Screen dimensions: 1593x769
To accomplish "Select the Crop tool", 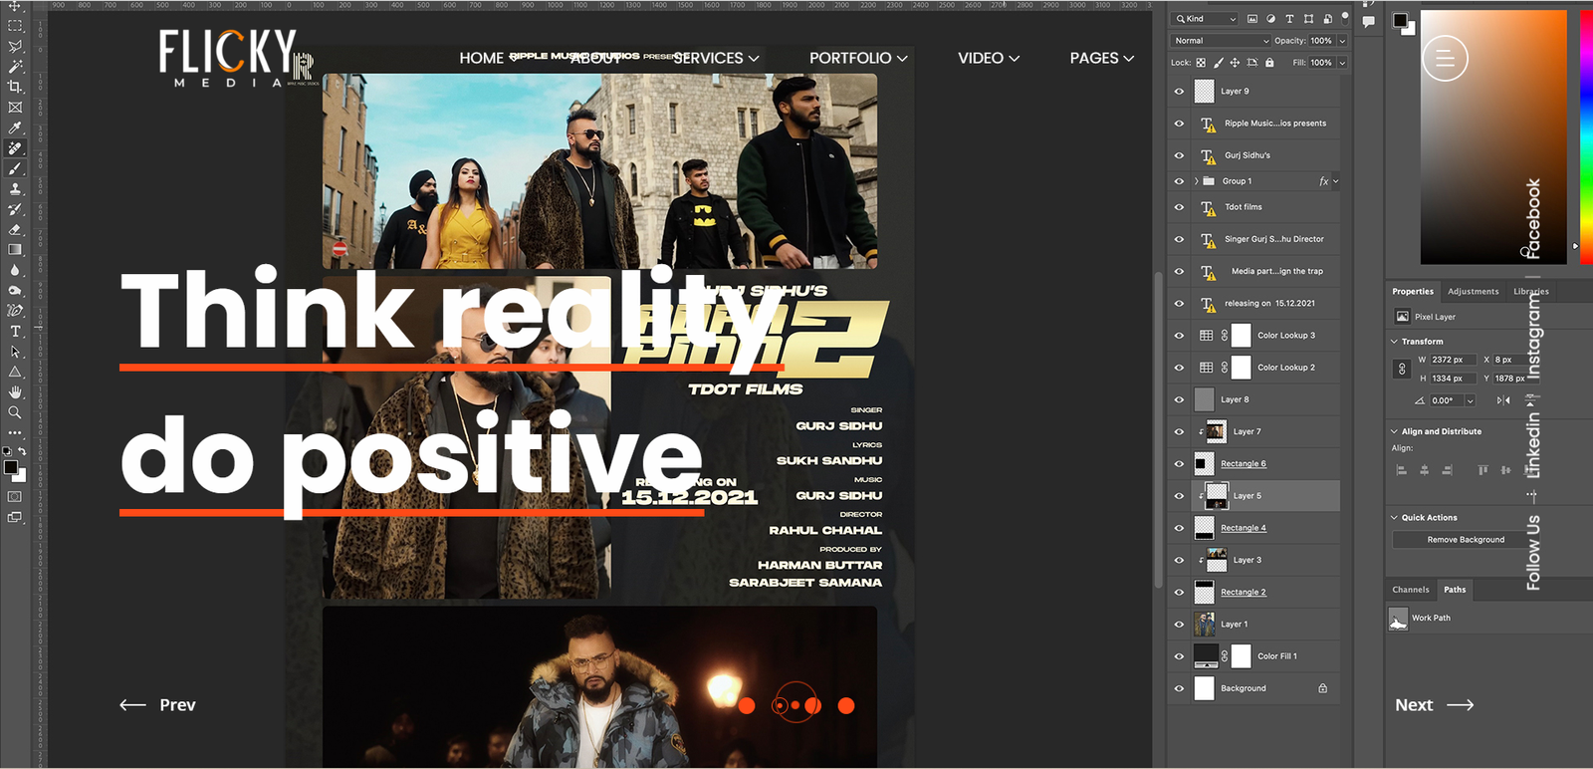I will tap(15, 87).
